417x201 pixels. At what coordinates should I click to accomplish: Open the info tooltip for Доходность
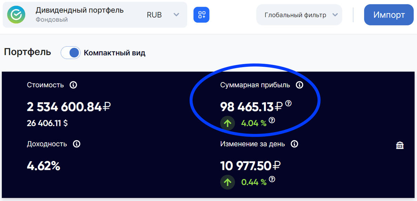77,144
